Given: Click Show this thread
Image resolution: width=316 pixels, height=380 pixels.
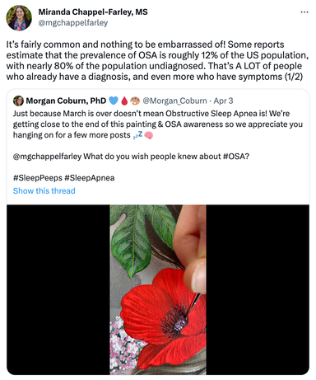Looking at the screenshot, I should pyautogui.click(x=44, y=190).
